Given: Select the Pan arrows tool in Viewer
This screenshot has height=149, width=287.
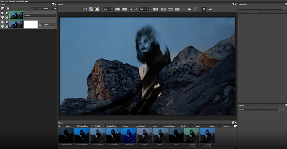Looking at the screenshot, I should (136, 9).
